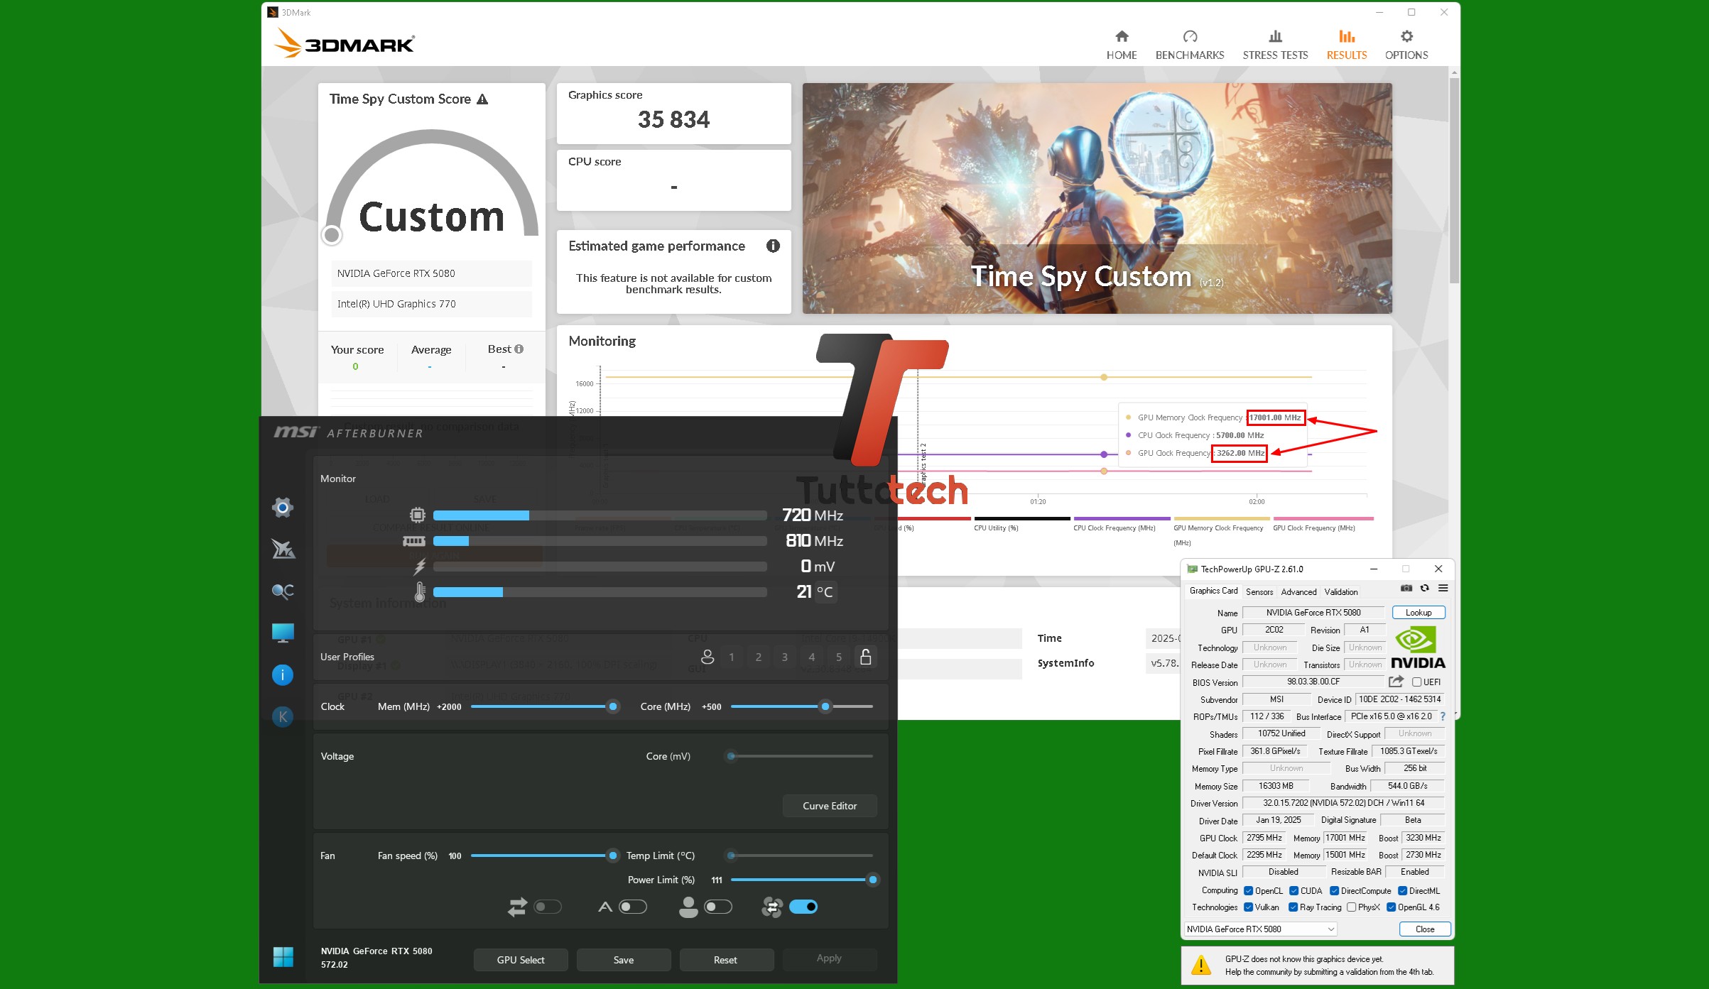Screen dimensions: 1709x989
Task: Open Benchmarks in the 3DMark navigation
Action: (x=1190, y=43)
